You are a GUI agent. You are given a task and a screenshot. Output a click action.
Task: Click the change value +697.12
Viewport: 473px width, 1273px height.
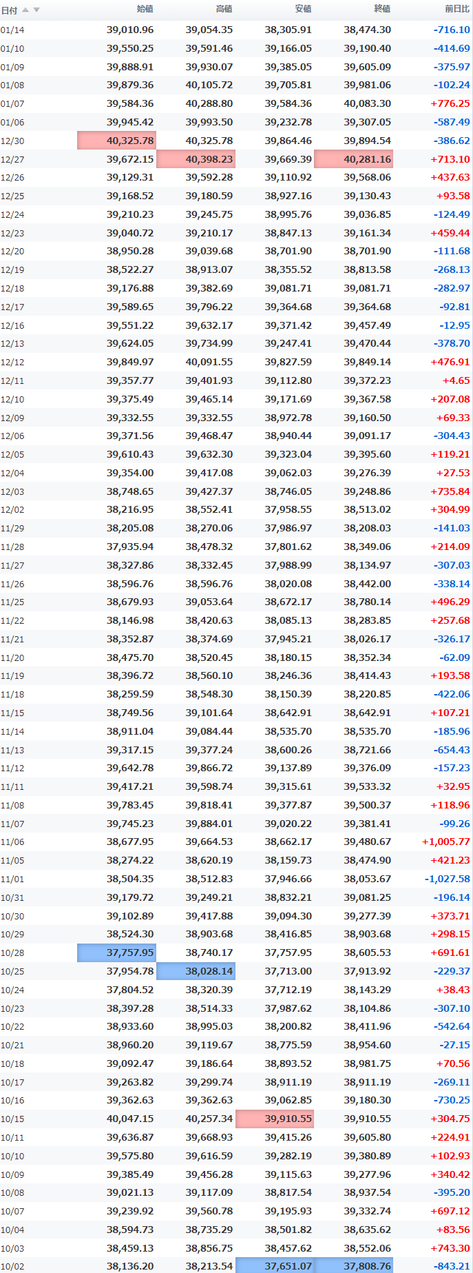(x=450, y=1211)
